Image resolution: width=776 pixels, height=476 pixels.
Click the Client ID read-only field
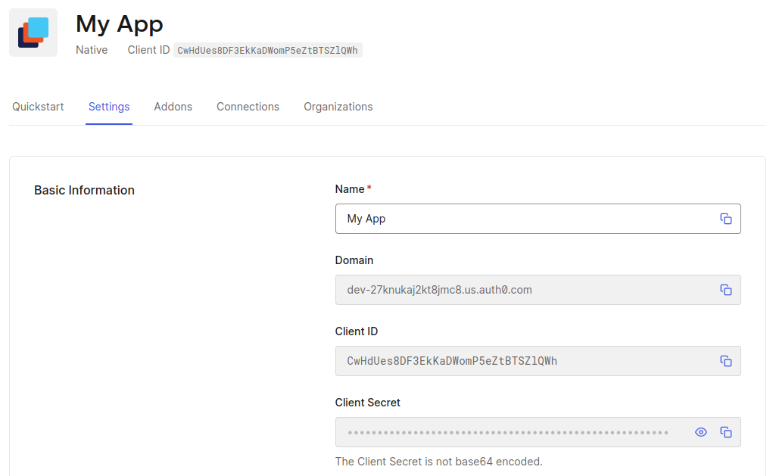522,361
